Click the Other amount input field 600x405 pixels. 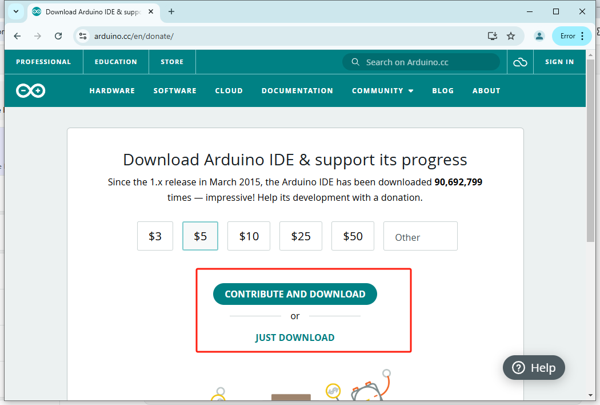[x=421, y=236]
